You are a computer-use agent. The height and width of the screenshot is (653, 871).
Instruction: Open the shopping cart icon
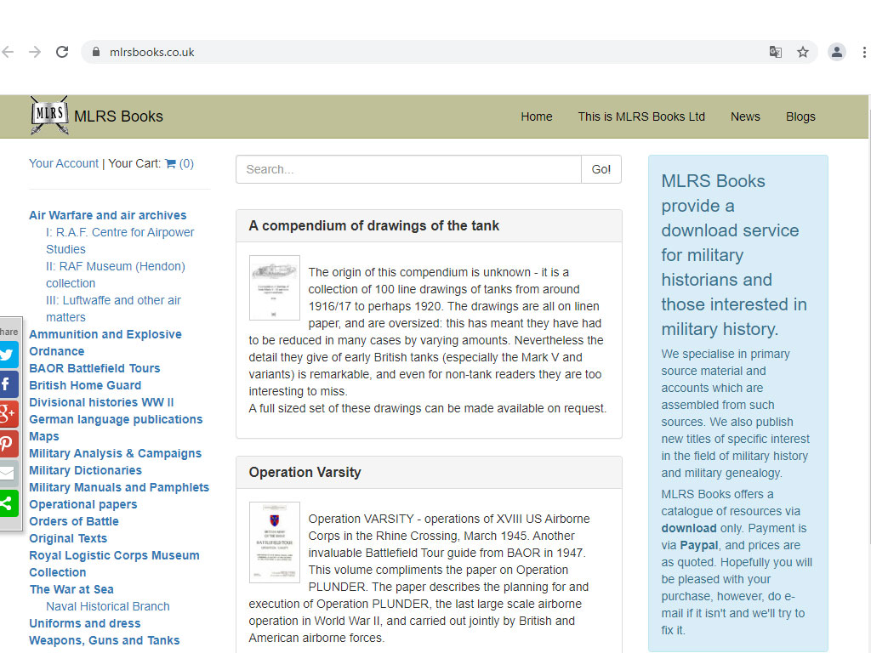point(170,163)
